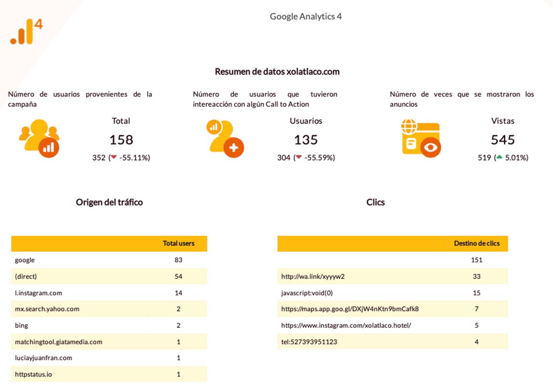Click the javascript:void(0) clicks count 15
This screenshot has width=553, height=389.
[x=477, y=293]
